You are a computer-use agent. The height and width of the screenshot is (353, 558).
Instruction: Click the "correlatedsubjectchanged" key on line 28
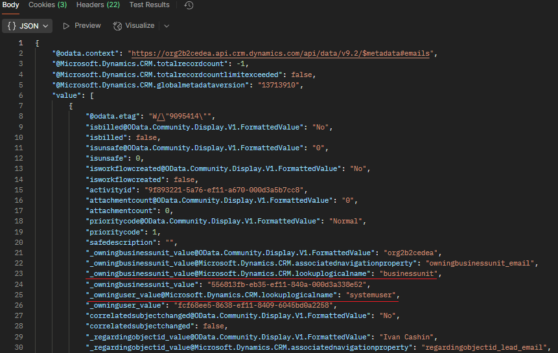tap(140, 326)
